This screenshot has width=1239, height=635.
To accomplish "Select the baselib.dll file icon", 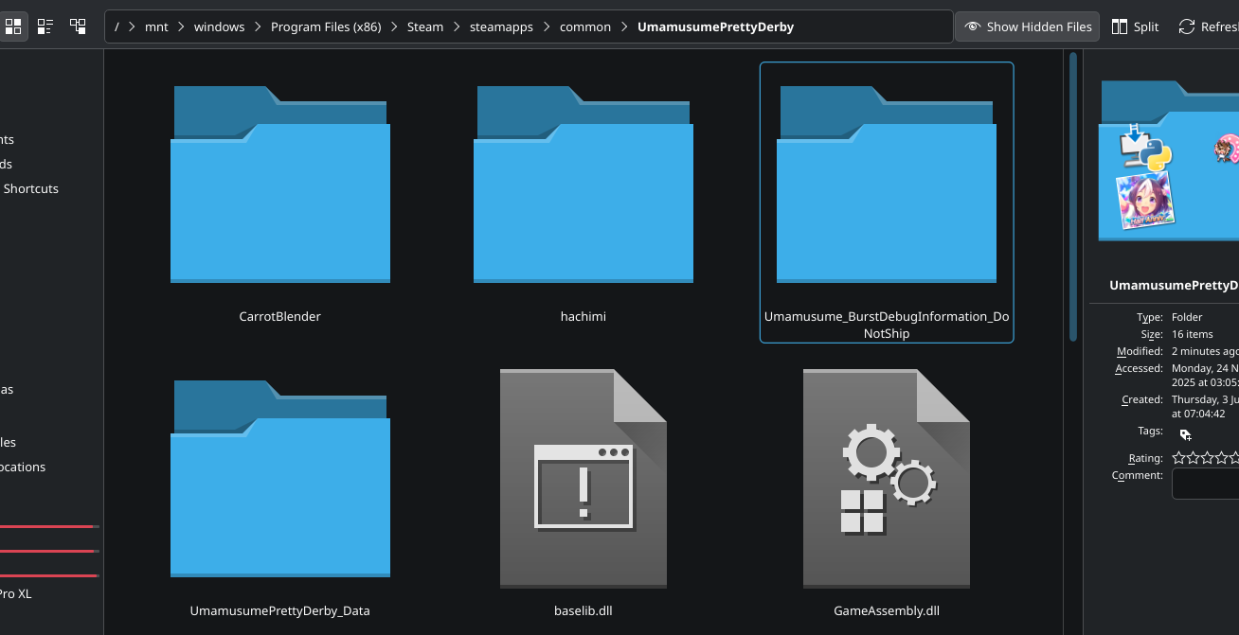I will [x=584, y=479].
